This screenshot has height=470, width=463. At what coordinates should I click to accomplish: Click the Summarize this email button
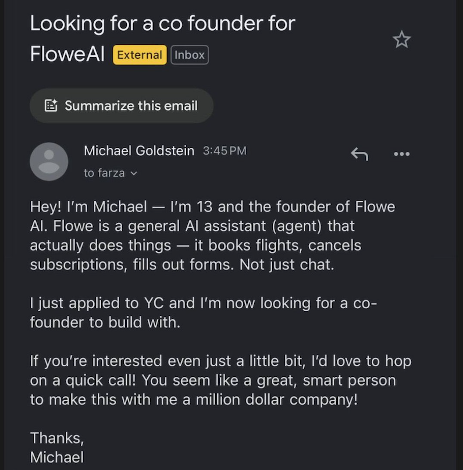[122, 106]
